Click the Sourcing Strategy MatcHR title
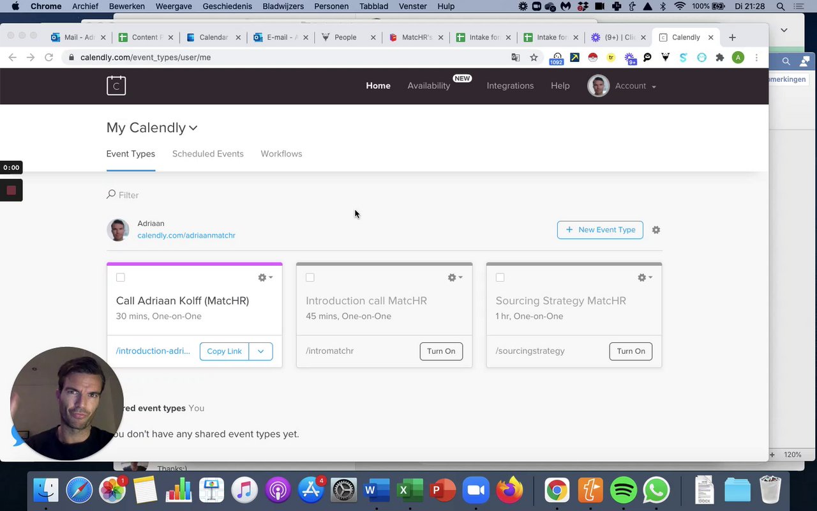 coord(561,301)
